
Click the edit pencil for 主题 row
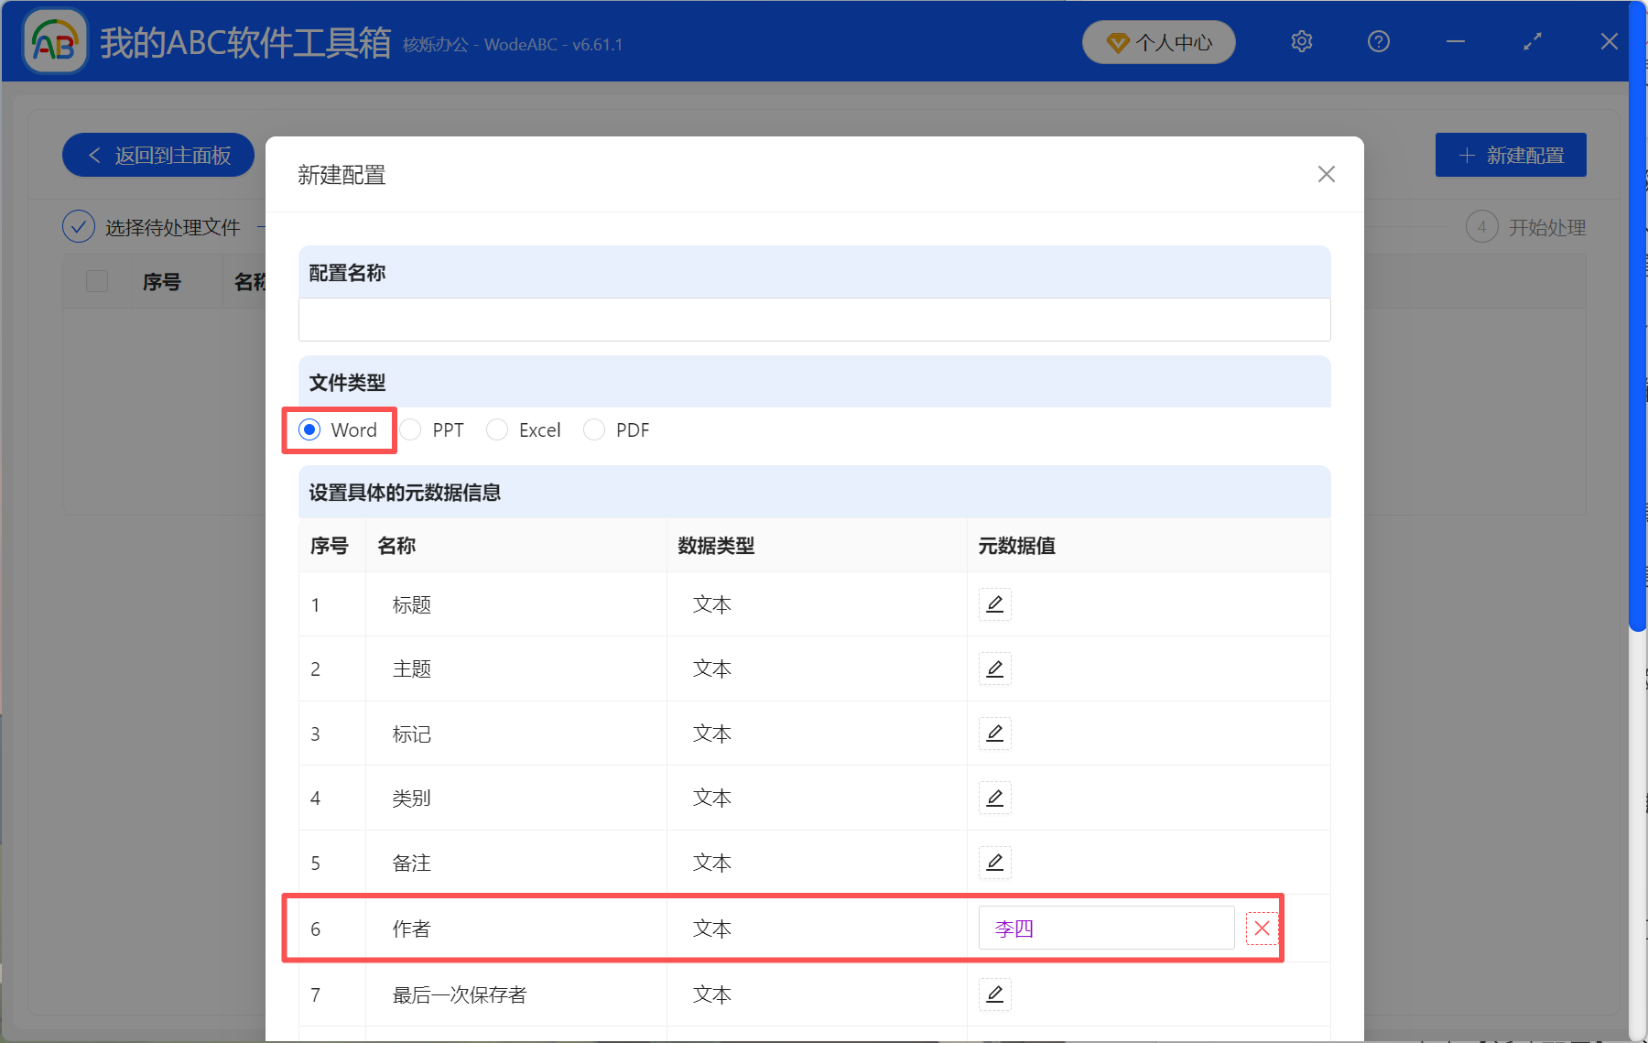click(x=994, y=669)
